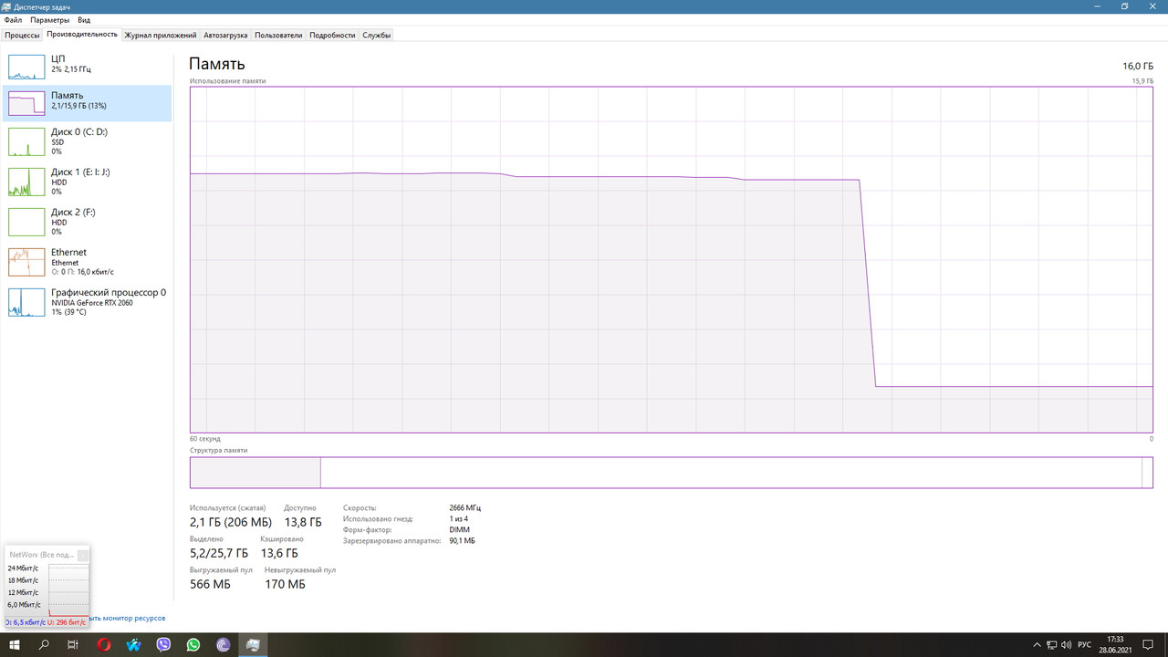
Task: Click the DIMM form-factor value
Action: [458, 529]
